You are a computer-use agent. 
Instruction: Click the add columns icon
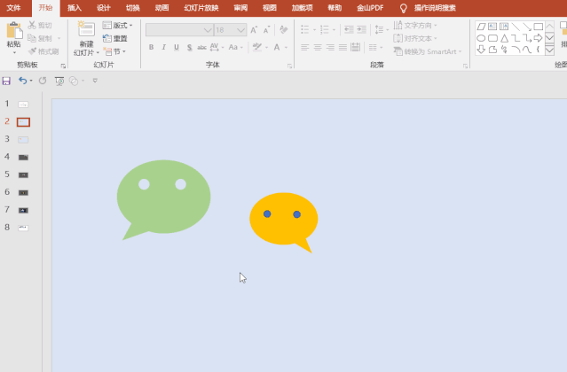[x=373, y=47]
